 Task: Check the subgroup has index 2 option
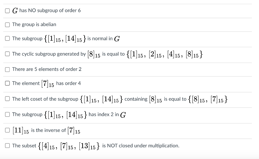(7, 114)
